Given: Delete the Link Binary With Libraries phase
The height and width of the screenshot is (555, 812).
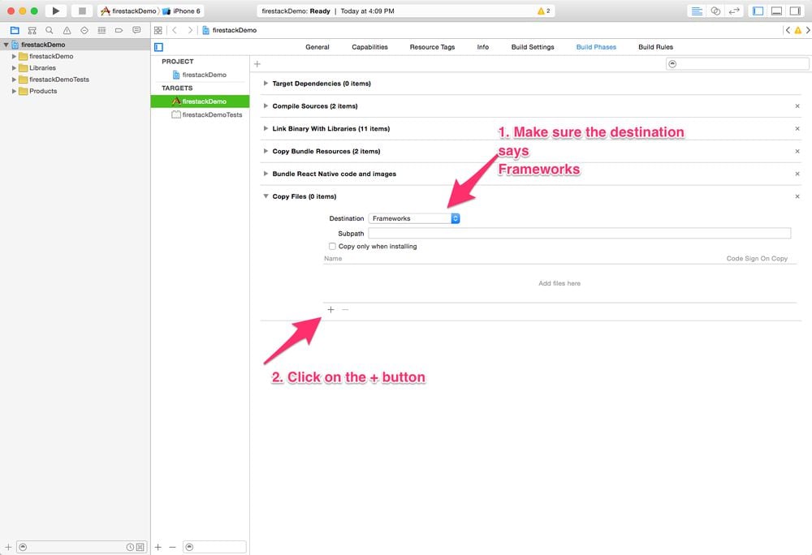Looking at the screenshot, I should (x=797, y=129).
